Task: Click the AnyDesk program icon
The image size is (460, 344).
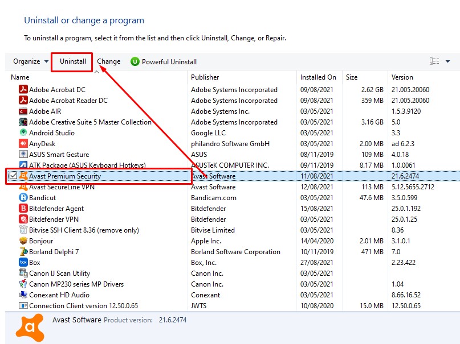Action: coord(23,143)
